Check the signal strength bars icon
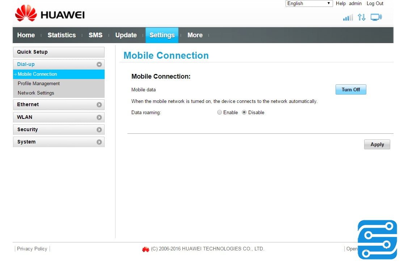This screenshot has height=262, width=404. click(348, 17)
